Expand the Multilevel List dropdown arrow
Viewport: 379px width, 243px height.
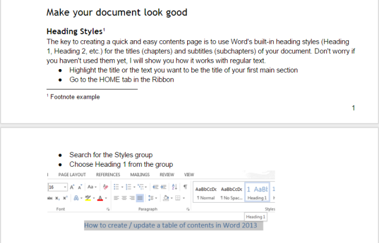pos(146,187)
